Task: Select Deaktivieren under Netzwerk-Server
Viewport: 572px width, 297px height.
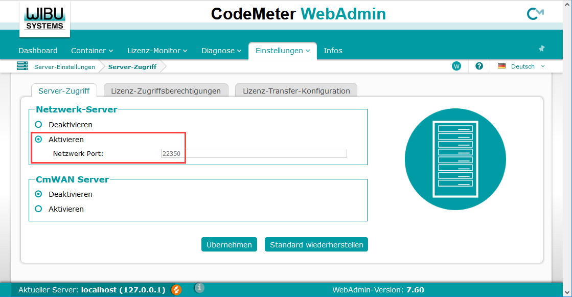Action: pos(38,124)
